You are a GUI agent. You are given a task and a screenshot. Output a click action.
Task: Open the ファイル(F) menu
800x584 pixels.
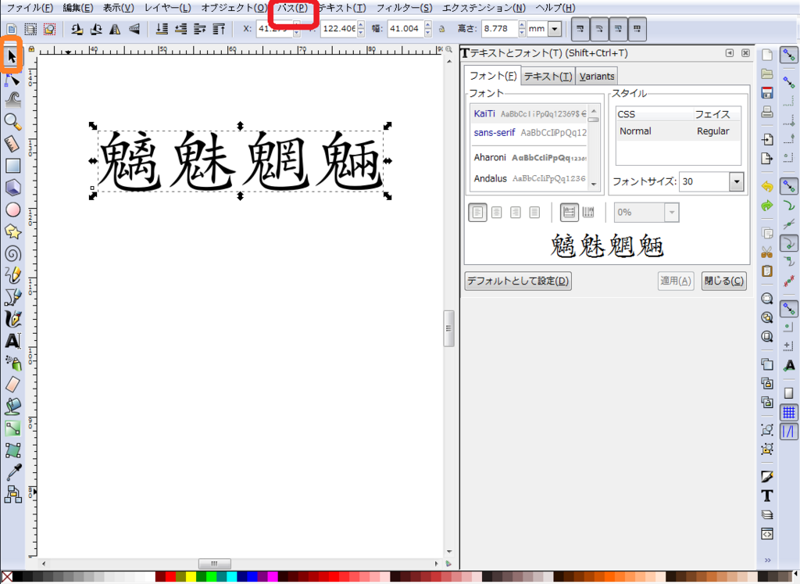click(x=30, y=8)
